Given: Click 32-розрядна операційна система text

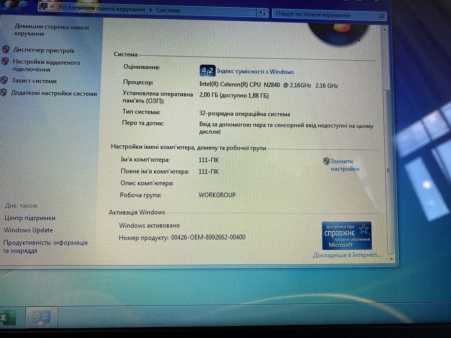Looking at the screenshot, I should (x=245, y=114).
